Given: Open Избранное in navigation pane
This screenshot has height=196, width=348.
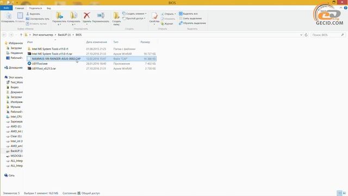Looking at the screenshot, I should pos(14,43).
